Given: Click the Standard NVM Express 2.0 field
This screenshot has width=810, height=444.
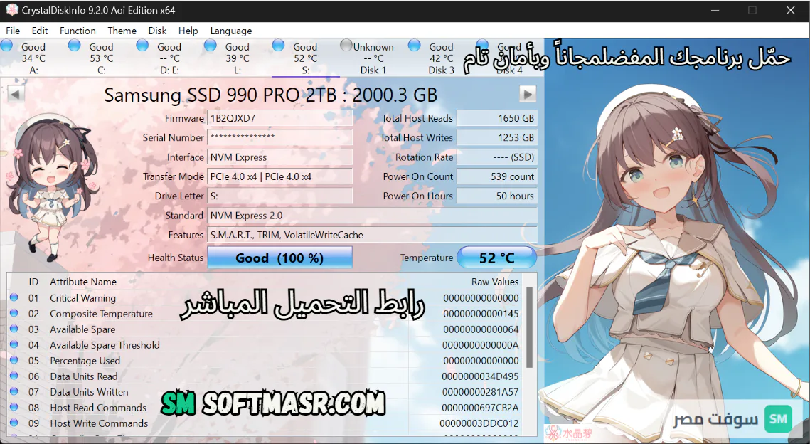Looking at the screenshot, I should coord(372,216).
